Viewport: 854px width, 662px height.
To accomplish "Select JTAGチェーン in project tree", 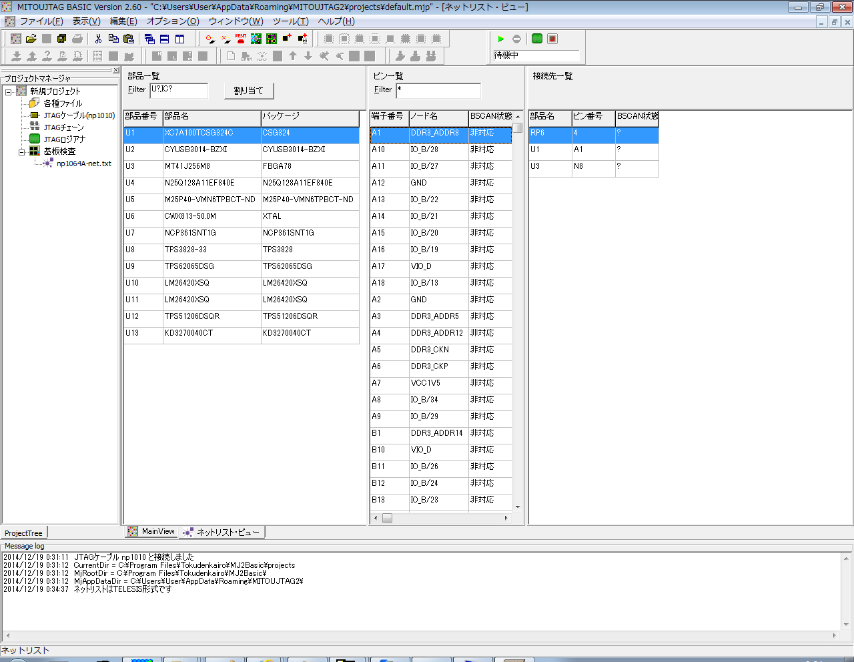I will (x=63, y=127).
